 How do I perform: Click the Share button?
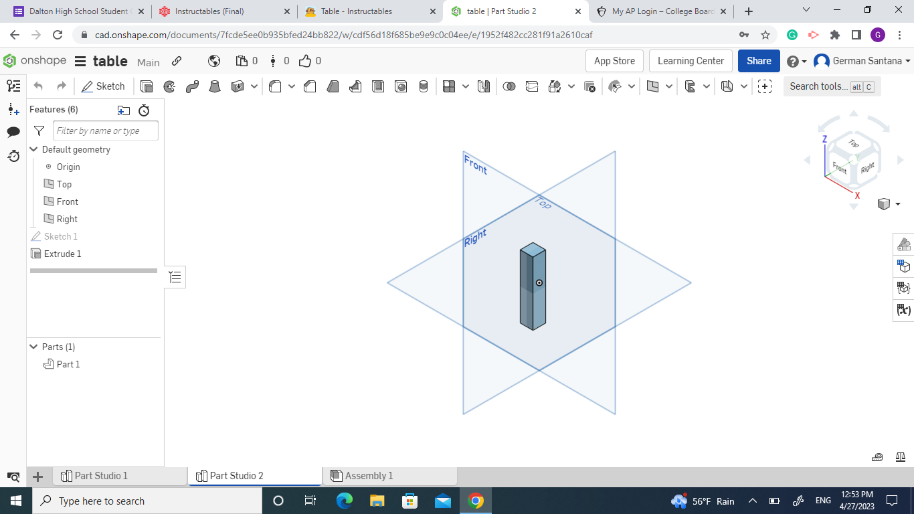point(758,60)
